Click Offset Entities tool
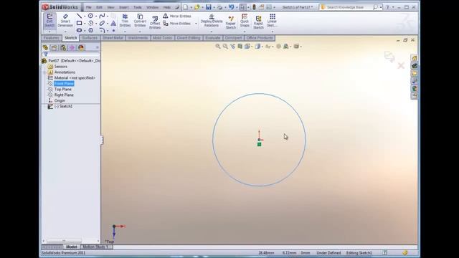The image size is (459, 258). [155, 22]
